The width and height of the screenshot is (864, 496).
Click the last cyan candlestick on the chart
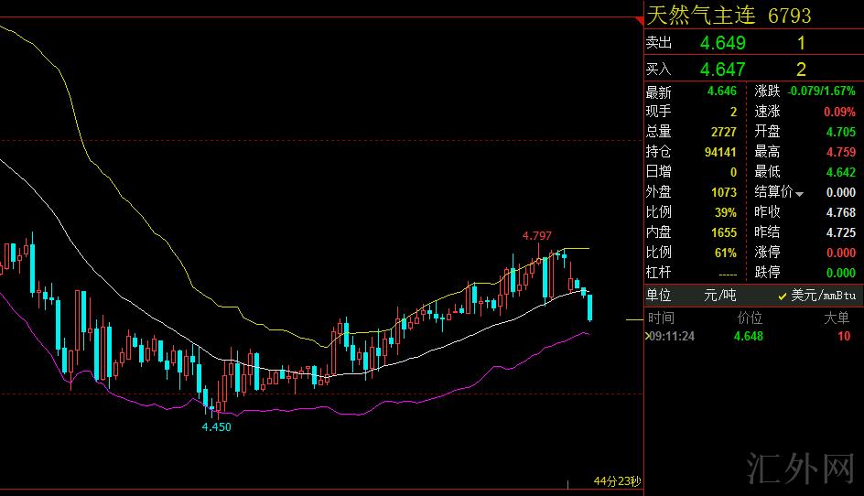pyautogui.click(x=589, y=308)
